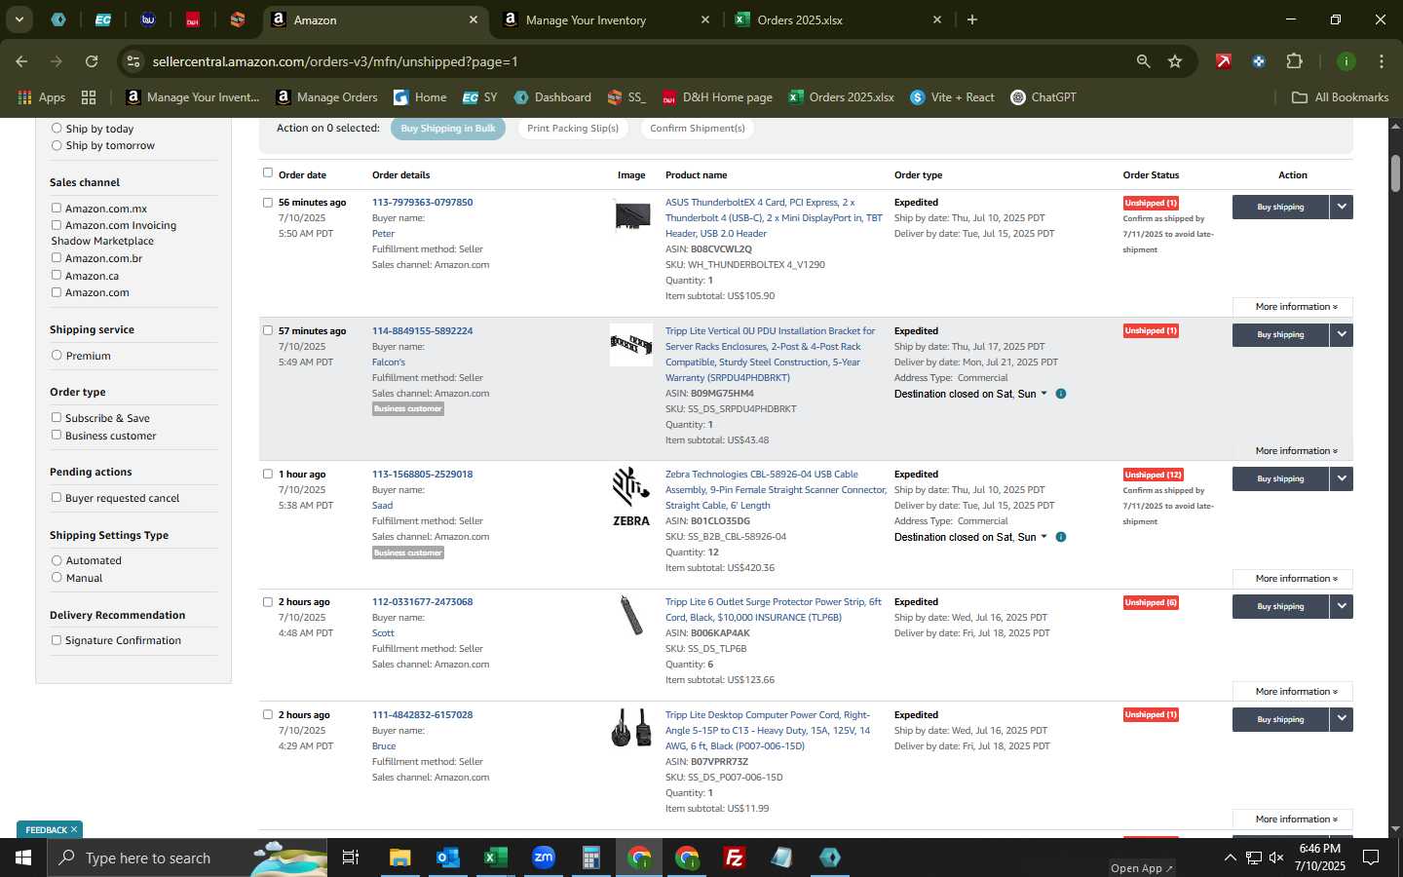The image size is (1403, 877).
Task: Check Amazon.com.br sales channel filter
Action: coord(57,257)
